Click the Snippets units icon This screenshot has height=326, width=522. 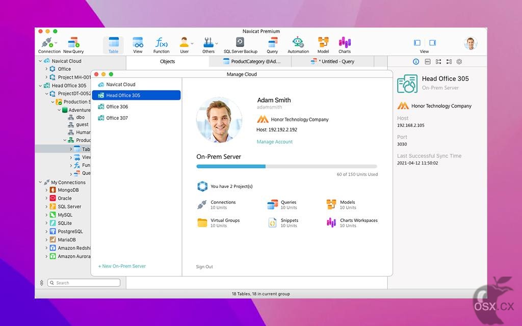(272, 223)
